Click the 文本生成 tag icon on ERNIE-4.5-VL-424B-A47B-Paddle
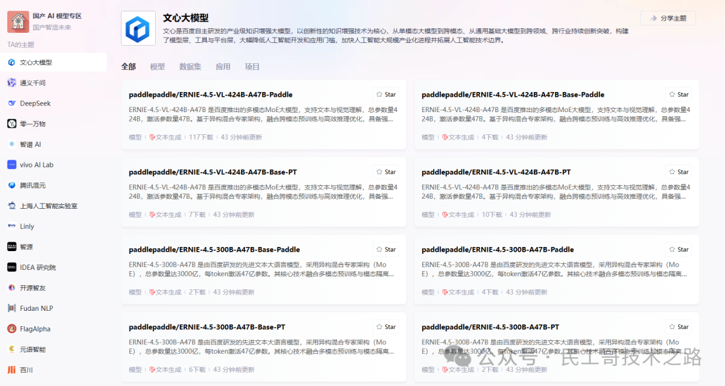This screenshot has height=386, width=725. tap(152, 138)
